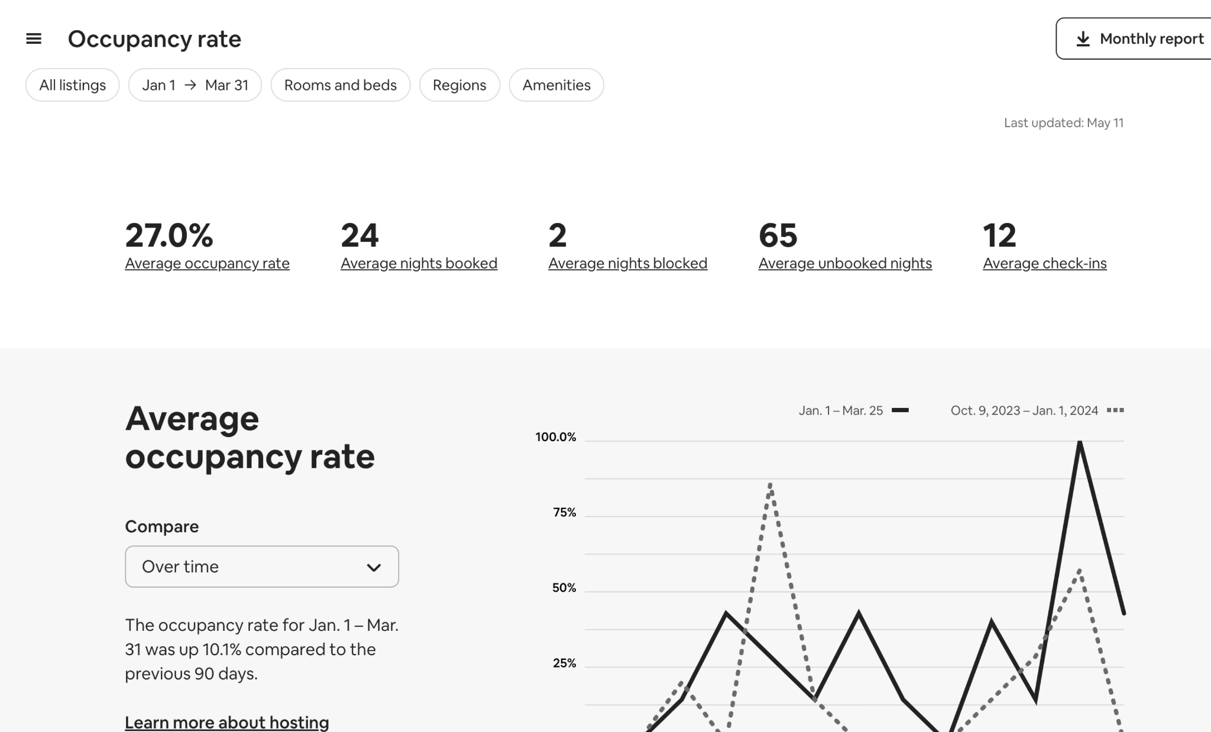Viewport: 1211px width, 732px height.
Task: Expand the Compare Over time dropdown
Action: click(x=262, y=566)
